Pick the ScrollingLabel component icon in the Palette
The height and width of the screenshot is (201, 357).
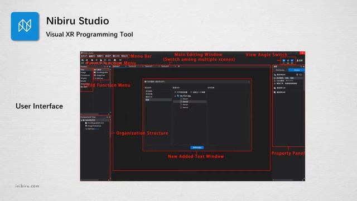[95, 73]
